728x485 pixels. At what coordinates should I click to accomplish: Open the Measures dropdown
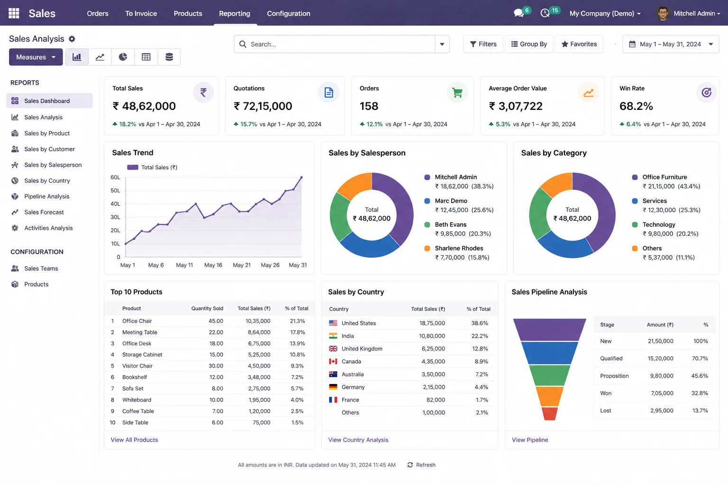click(36, 57)
